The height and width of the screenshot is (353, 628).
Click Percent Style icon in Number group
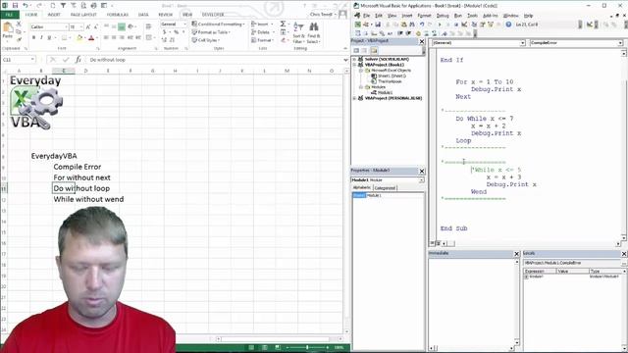click(176, 32)
